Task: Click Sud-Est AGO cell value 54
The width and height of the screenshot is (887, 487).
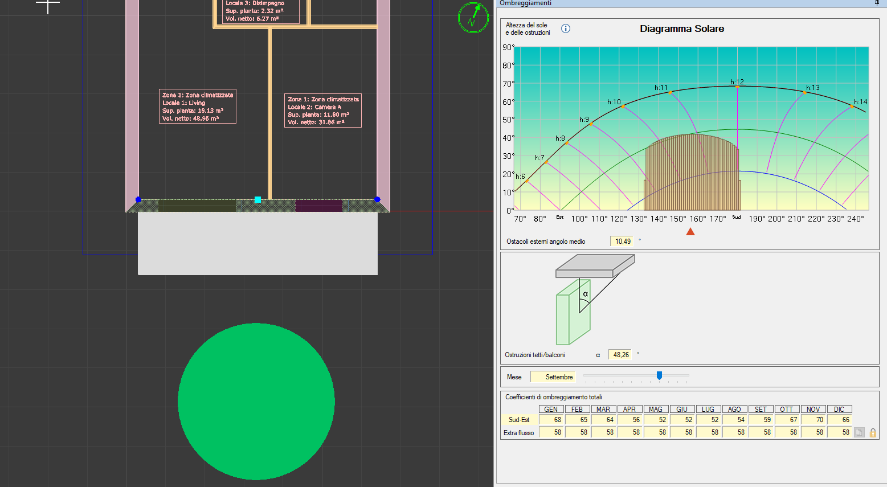Action: tap(735, 420)
